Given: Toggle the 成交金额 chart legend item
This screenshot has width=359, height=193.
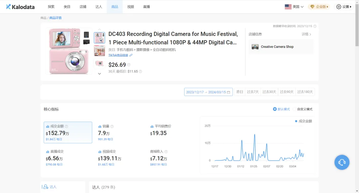Looking at the screenshot, I should 303,121.
